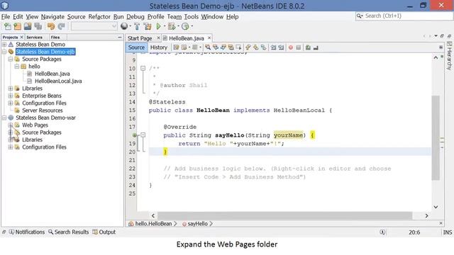Open the Window menu

[x=212, y=17]
